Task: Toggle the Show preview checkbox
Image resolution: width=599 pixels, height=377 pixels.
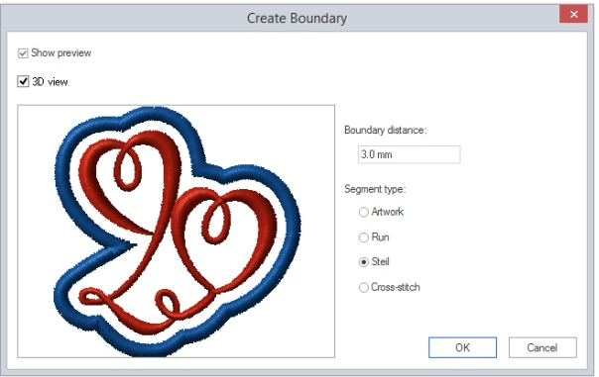Action: [23, 53]
